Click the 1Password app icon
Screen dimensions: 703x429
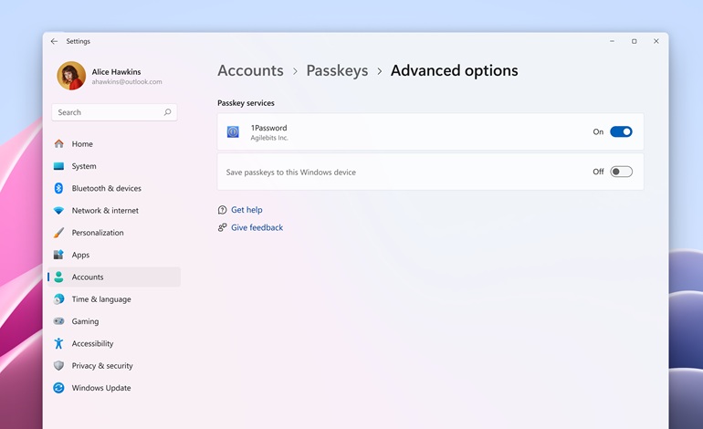233,131
